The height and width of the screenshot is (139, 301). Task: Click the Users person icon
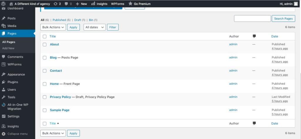(4, 89)
